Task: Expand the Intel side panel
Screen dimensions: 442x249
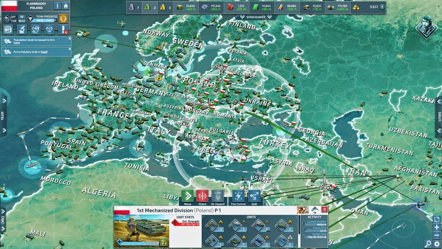Action: (3, 116)
